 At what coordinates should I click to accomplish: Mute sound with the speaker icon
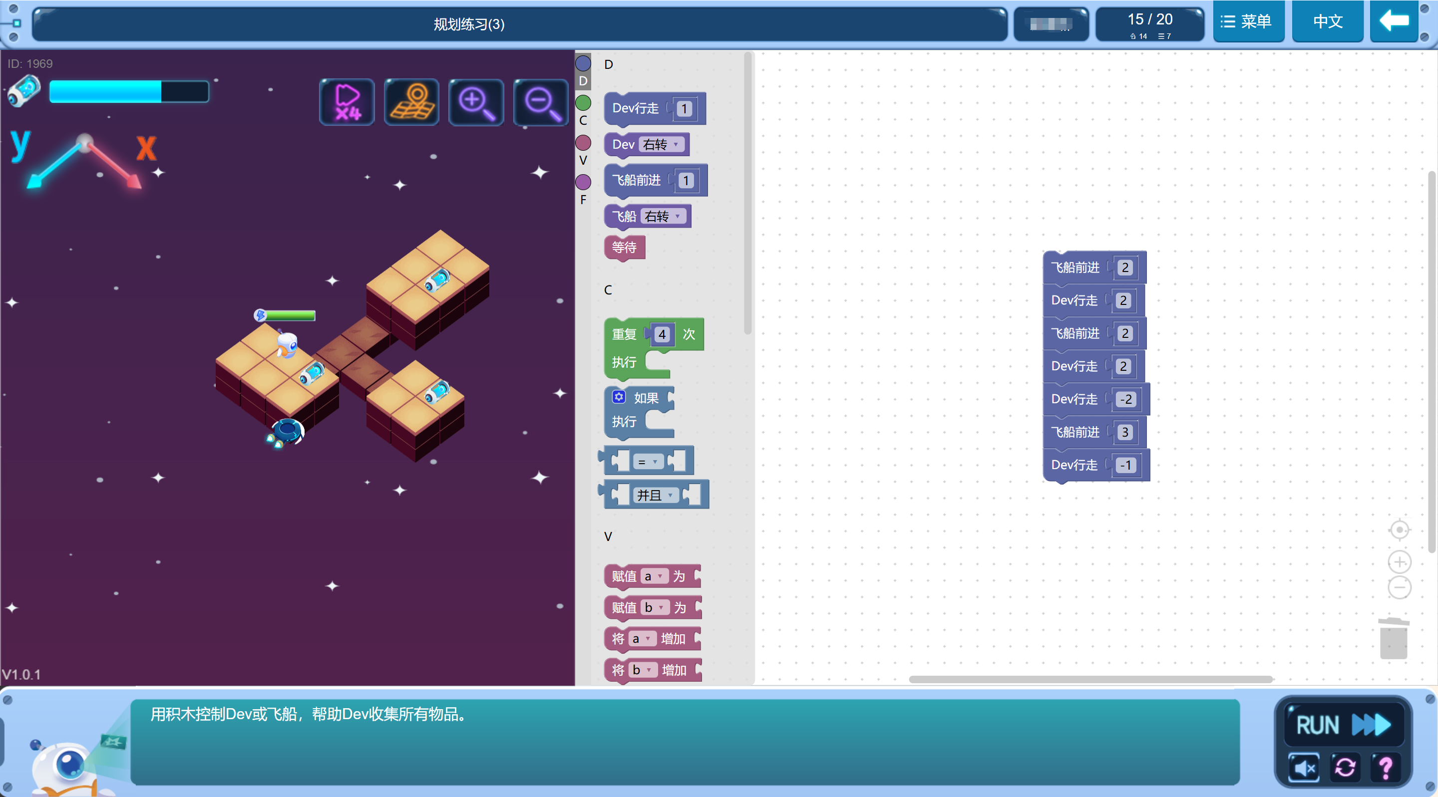(1304, 769)
